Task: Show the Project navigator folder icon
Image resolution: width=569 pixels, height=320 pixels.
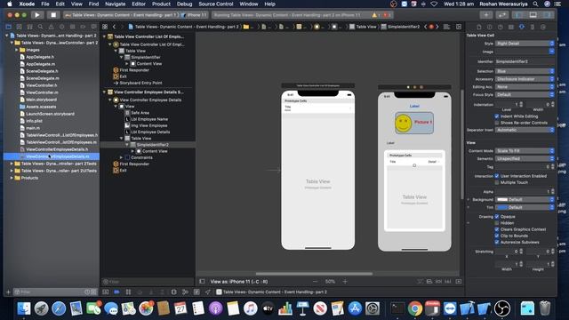Action: pos(8,27)
